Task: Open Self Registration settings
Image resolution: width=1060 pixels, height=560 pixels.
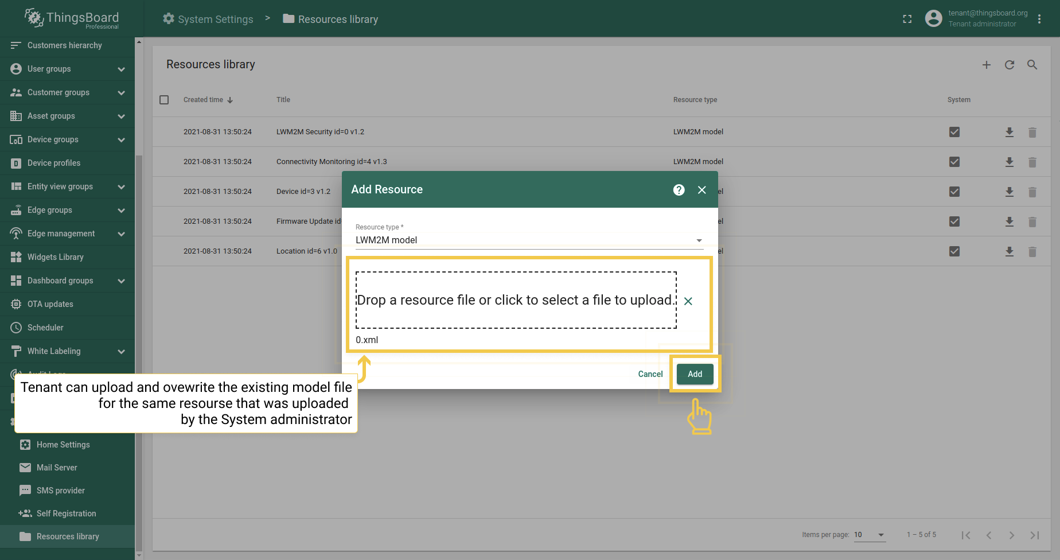Action: (67, 514)
